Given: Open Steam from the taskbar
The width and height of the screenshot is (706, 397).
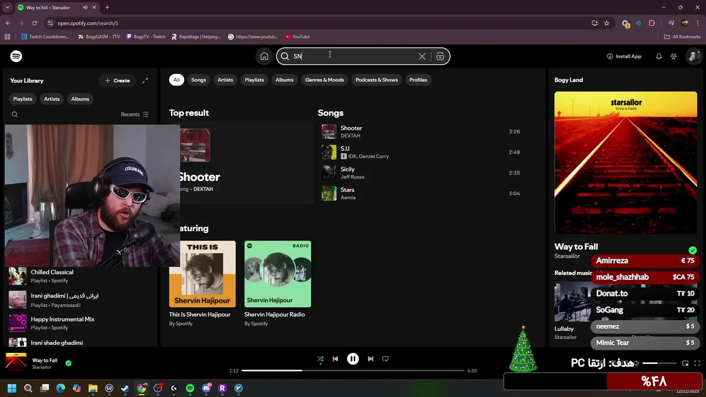Looking at the screenshot, I should click(125, 388).
